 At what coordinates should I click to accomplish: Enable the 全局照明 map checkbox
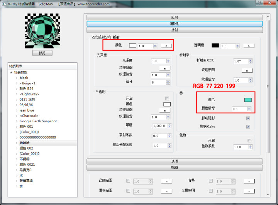tap(211, 191)
